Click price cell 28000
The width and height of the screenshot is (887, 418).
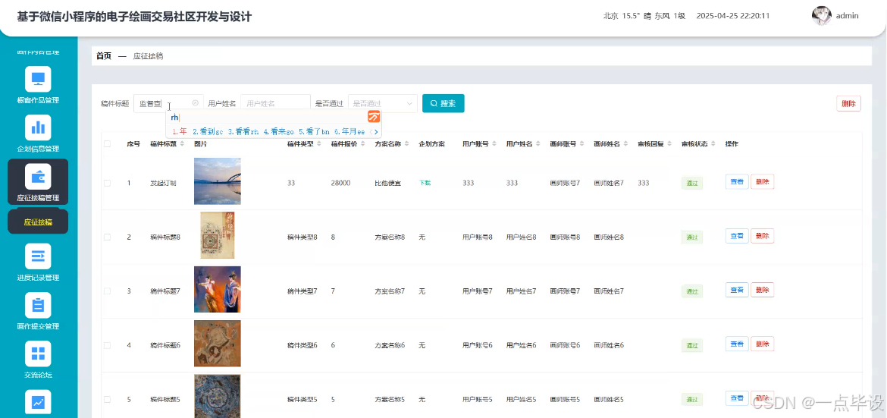click(340, 183)
